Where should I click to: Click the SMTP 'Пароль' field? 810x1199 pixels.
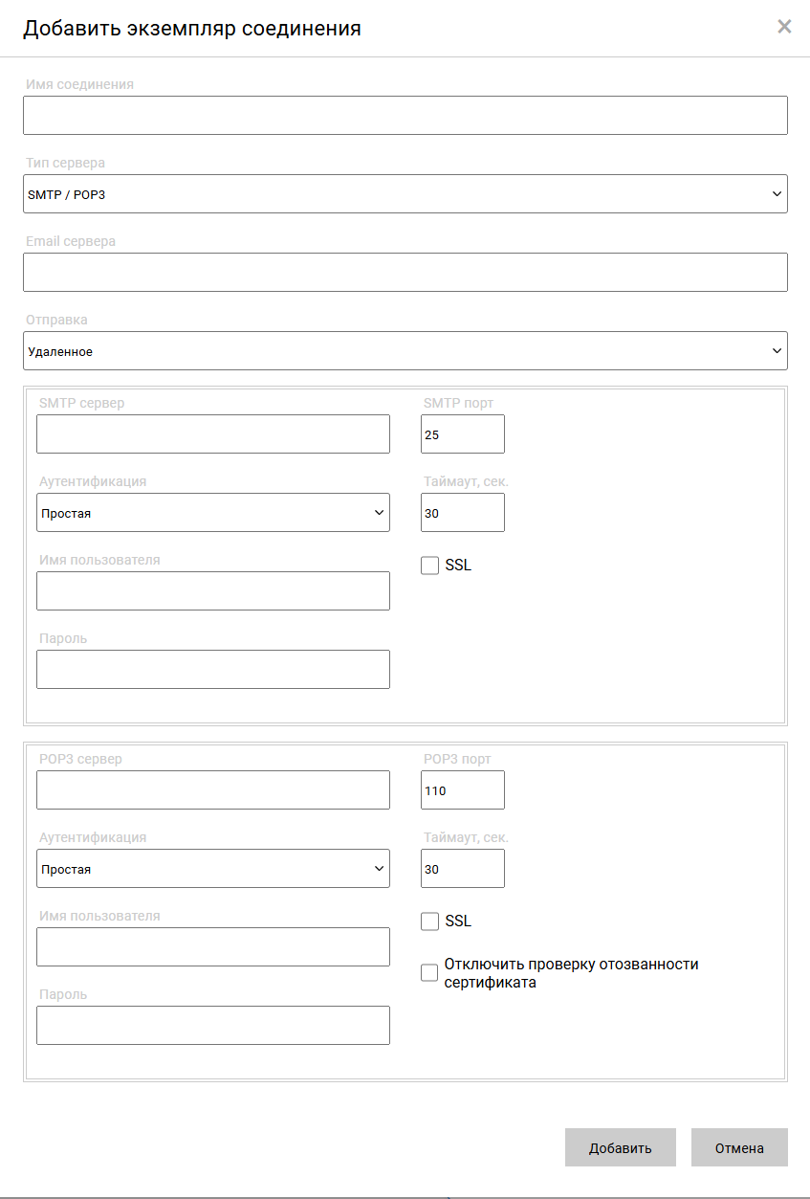pyautogui.click(x=212, y=669)
